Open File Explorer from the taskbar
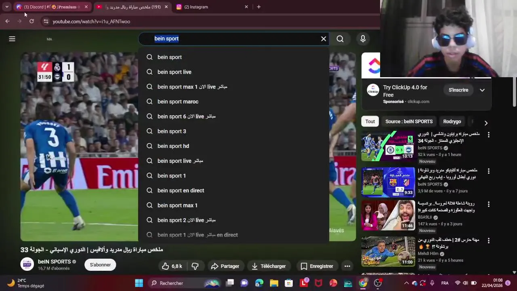This screenshot has height=291, width=517. (x=274, y=283)
